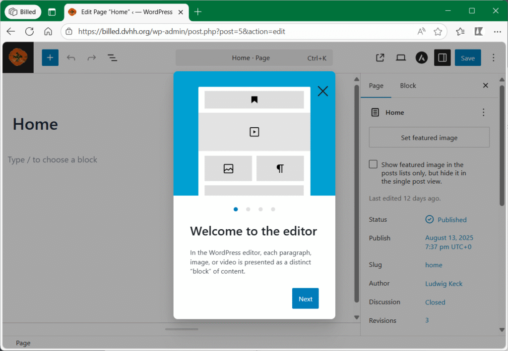
Task: Click the Undo arrow in the toolbar
Action: [x=71, y=58]
